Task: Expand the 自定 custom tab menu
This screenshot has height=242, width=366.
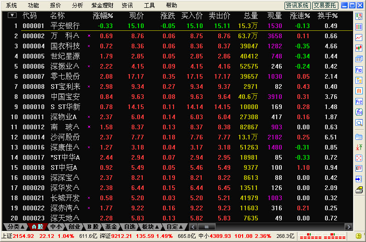Action: coord(174,227)
